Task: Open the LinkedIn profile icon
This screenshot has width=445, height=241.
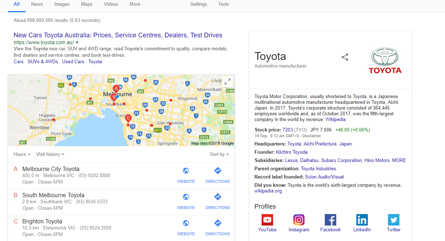Action: tap(362, 220)
